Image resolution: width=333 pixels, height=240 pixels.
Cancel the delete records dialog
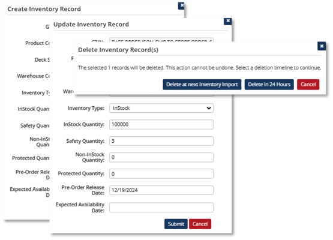[x=308, y=85]
